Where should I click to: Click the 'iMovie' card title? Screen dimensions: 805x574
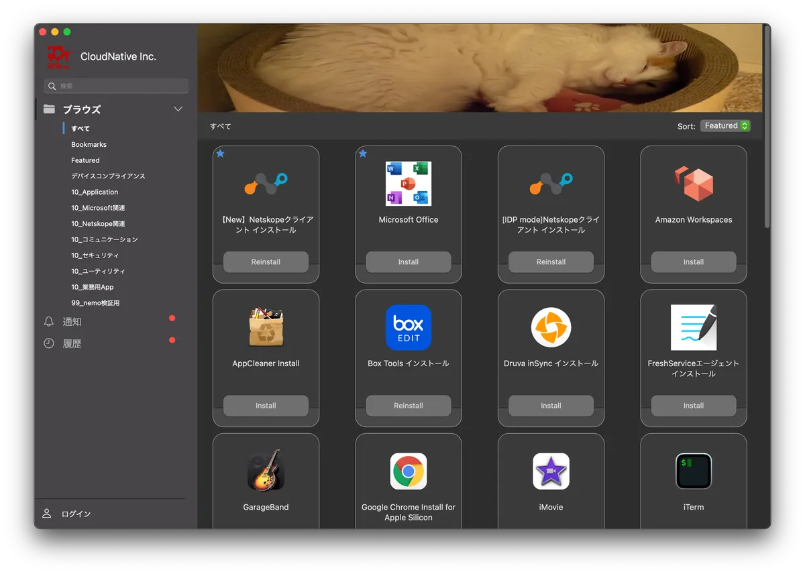(x=551, y=508)
